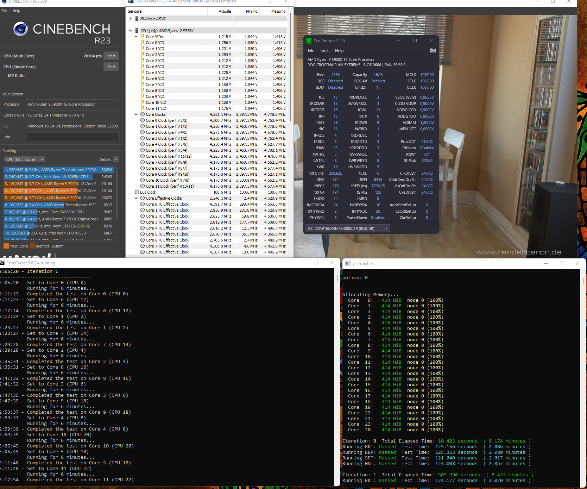The image size is (587, 489).
Task: Start the CPU (Multi Core) benchmark
Action: (111, 56)
